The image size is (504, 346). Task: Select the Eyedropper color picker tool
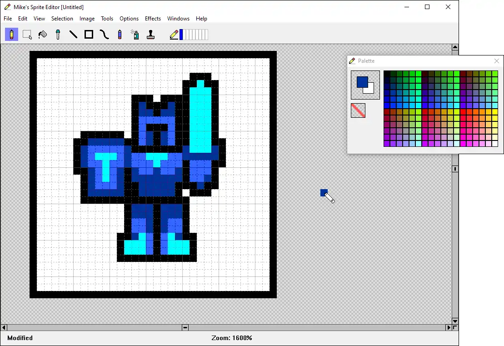pyautogui.click(x=58, y=35)
